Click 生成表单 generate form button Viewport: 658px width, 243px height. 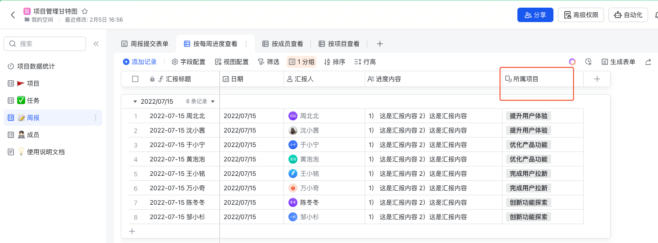pos(618,62)
